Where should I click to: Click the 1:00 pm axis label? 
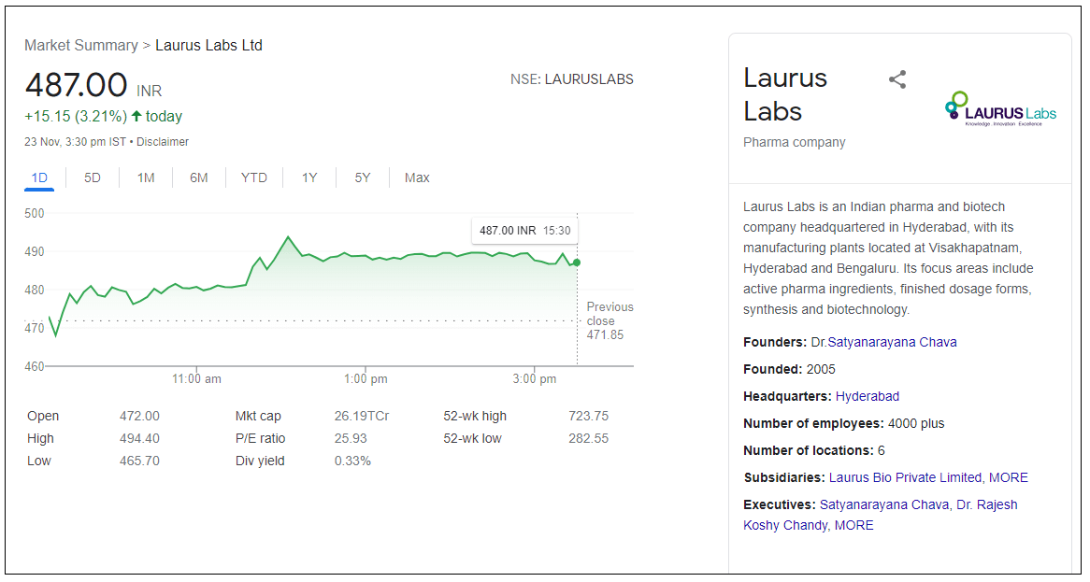tap(366, 378)
